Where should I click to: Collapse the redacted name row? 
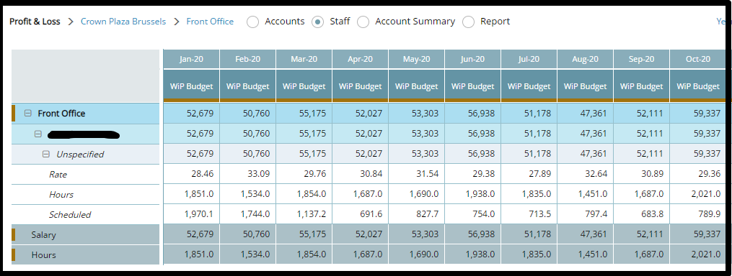coord(38,134)
